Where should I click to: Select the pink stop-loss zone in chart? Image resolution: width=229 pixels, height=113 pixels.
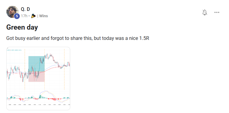[36, 76]
